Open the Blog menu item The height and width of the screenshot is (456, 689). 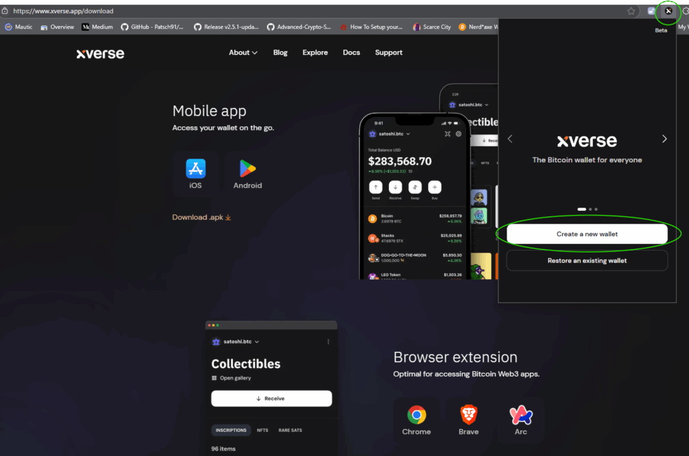point(280,52)
